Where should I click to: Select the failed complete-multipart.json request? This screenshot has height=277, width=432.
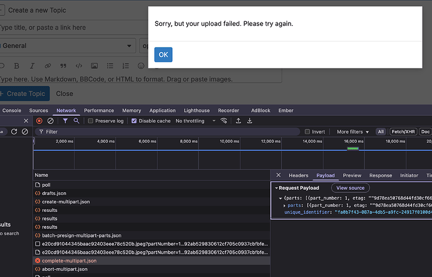click(x=152, y=261)
